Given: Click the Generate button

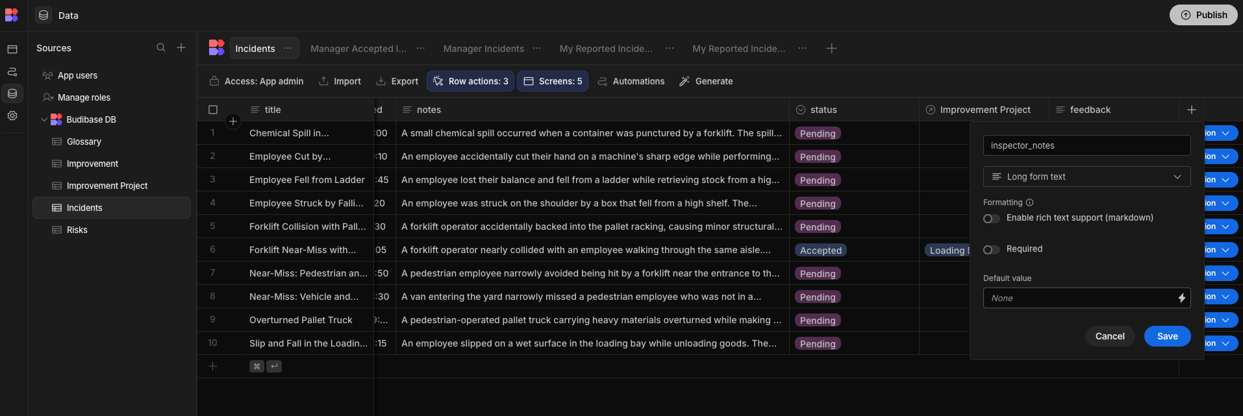Looking at the screenshot, I should (706, 81).
